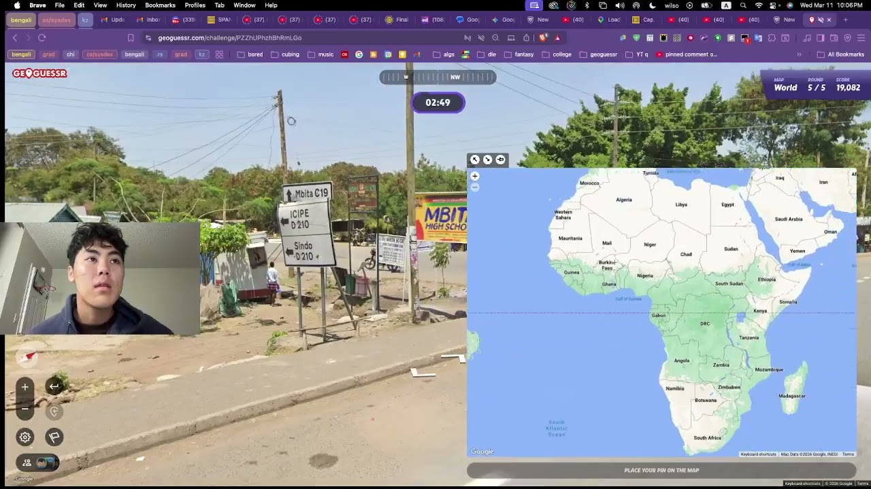Click the undo-move checkpoint pin icon
This screenshot has height=489, width=871.
[54, 412]
